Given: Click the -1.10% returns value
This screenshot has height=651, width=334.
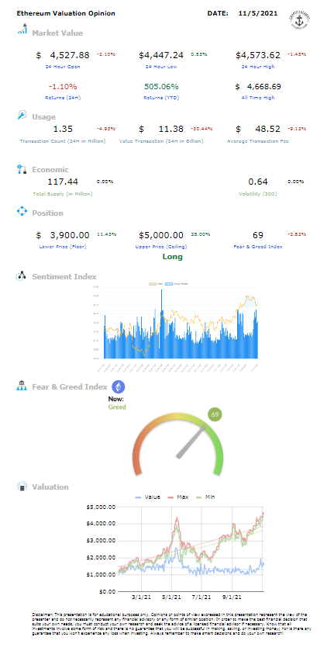Looking at the screenshot, I should point(63,87).
